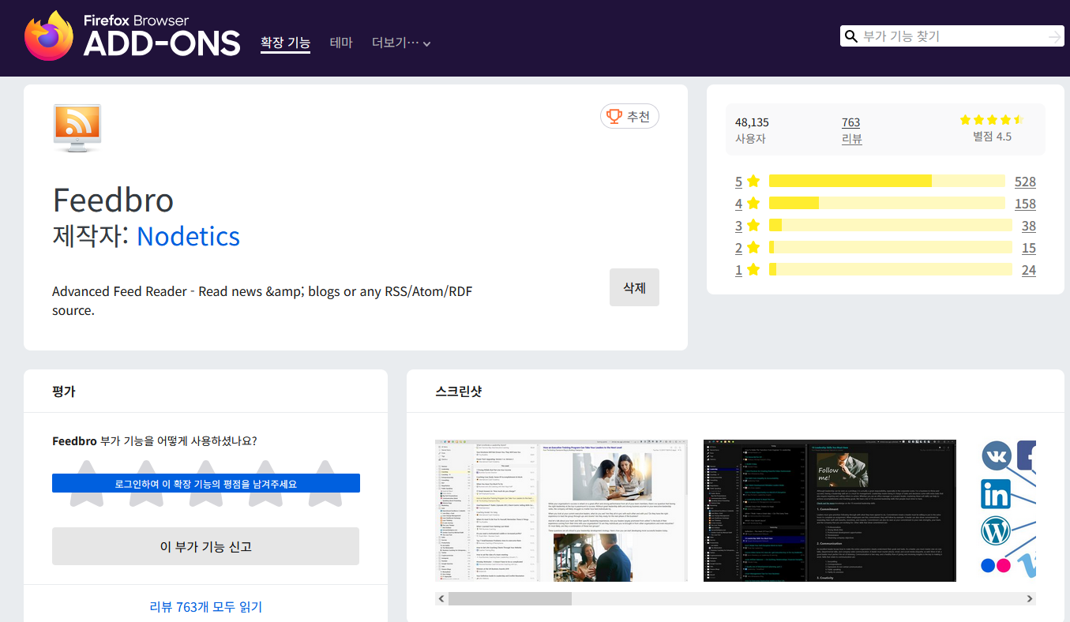1070x622 pixels.
Task: Click the 스크린샷 section heading
Action: click(x=459, y=391)
